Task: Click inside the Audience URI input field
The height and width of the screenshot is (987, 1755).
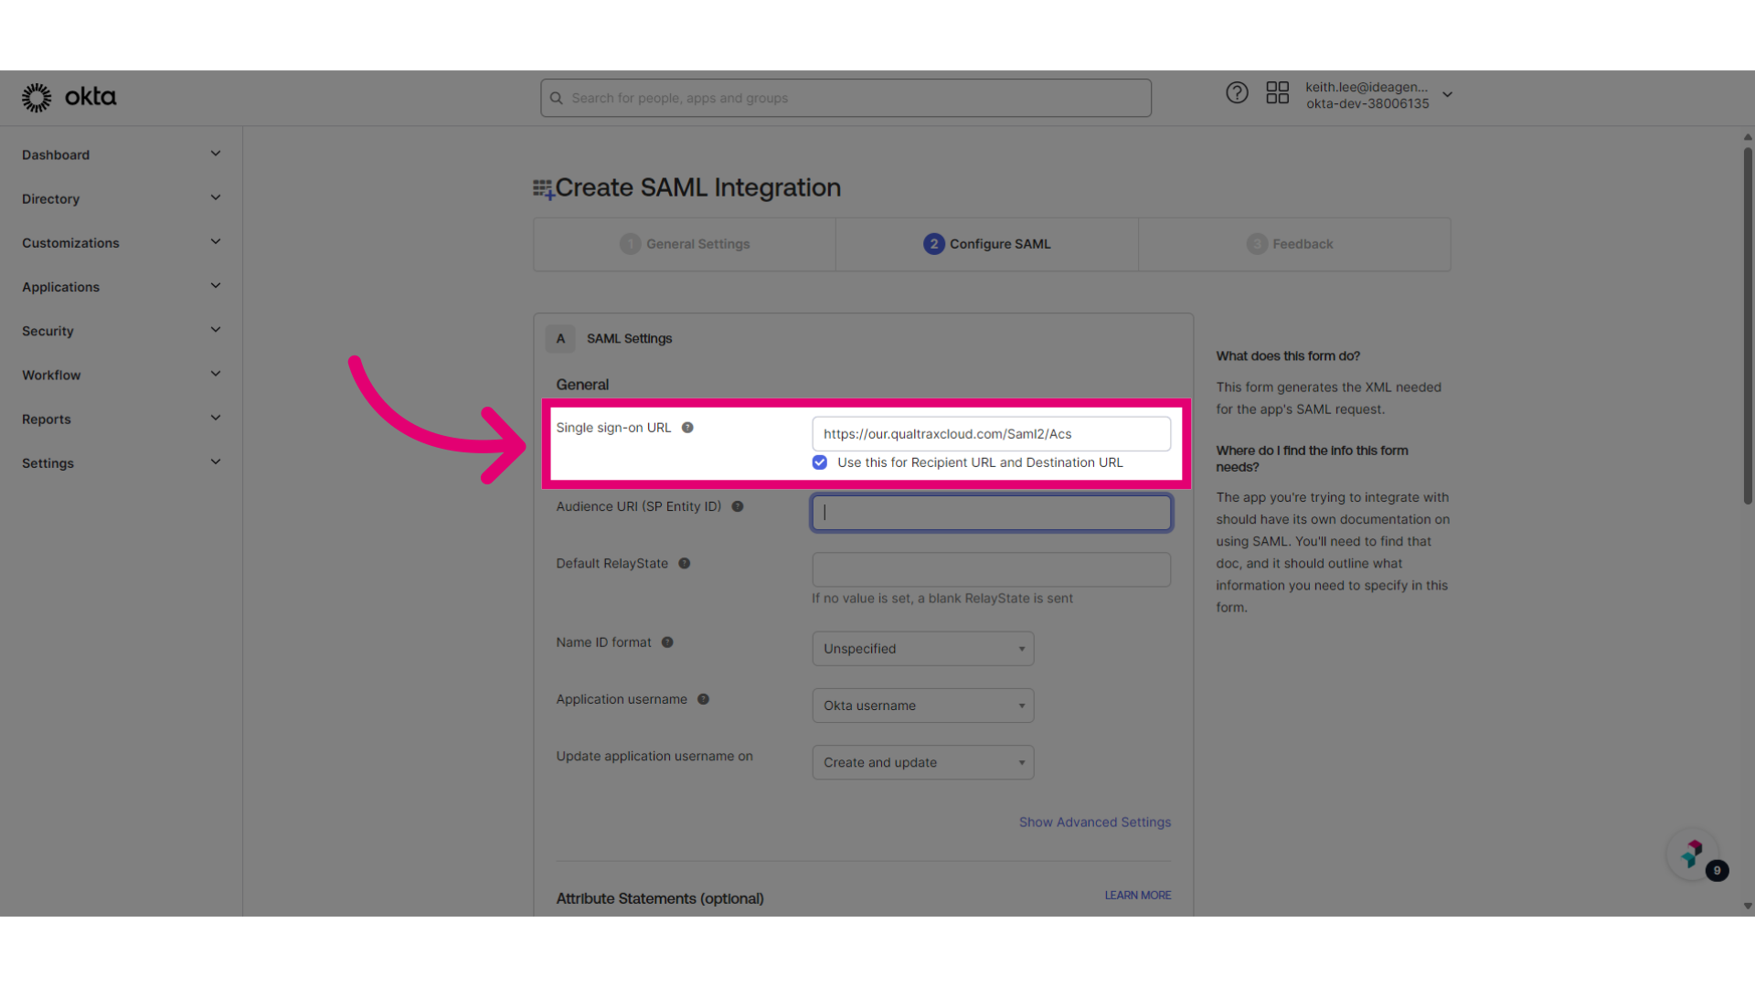Action: tap(990, 512)
